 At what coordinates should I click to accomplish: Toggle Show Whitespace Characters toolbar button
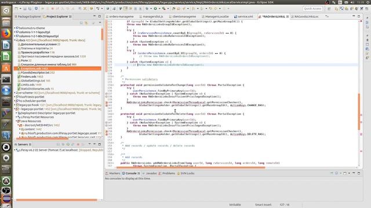(x=140, y=9)
